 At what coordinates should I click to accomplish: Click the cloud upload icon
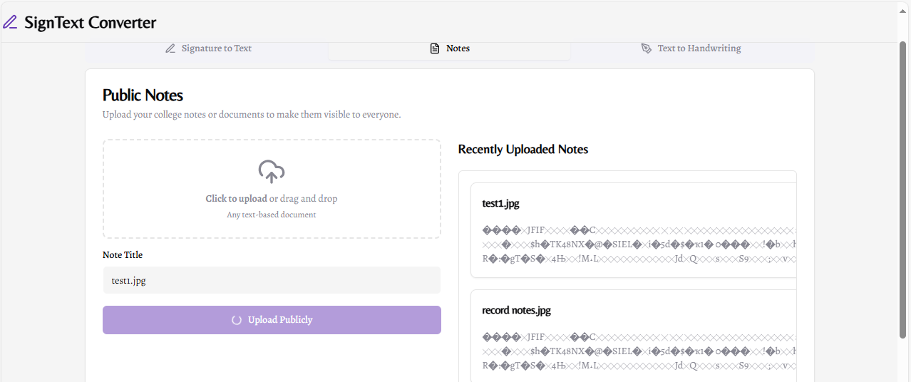click(x=272, y=172)
